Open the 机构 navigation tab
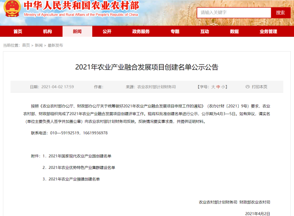Image resolution: width=294 pixels, height=216 pixels. (47, 32)
